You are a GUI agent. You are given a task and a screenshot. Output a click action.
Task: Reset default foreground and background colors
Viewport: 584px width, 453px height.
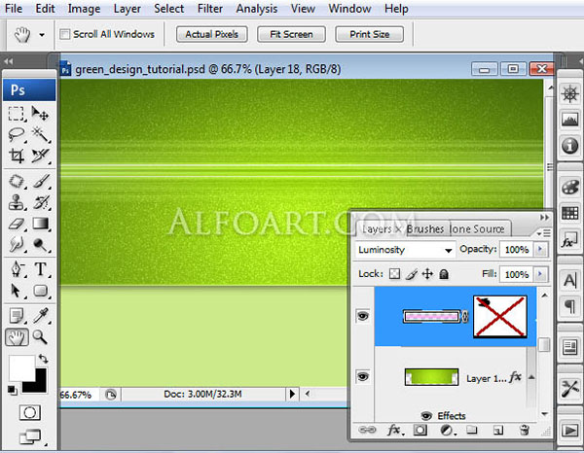pyautogui.click(x=12, y=390)
